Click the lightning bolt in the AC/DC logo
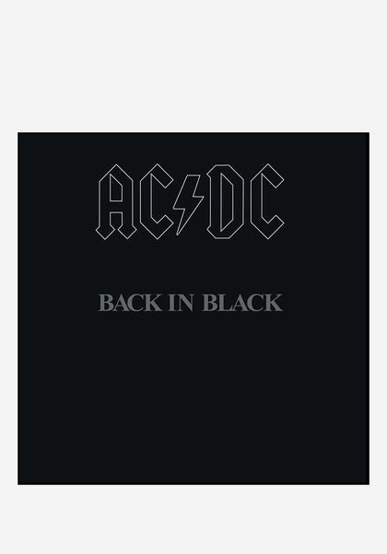The height and width of the screenshot is (554, 387). (188, 205)
